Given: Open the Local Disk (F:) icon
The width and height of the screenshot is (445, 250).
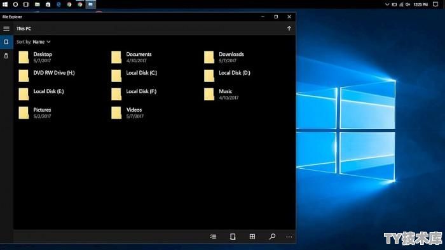Looking at the screenshot, I should click(x=116, y=94).
